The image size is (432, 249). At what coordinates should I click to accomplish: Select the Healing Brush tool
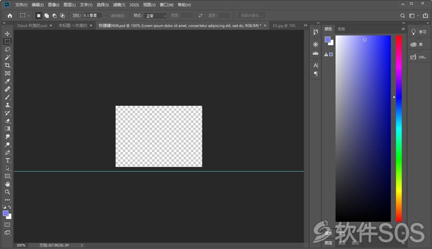7,89
